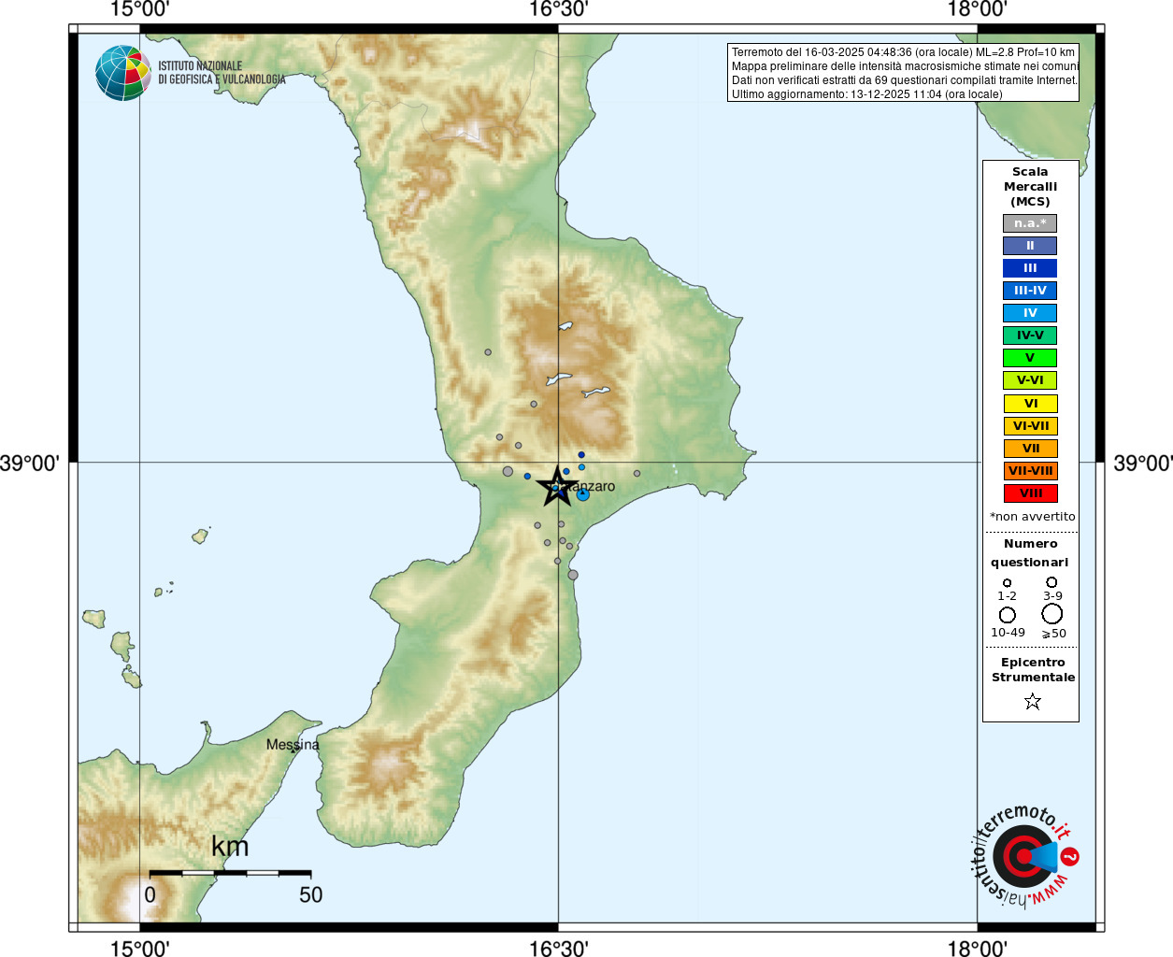Click the km scale bar
Image resolution: width=1173 pixels, height=957 pixels.
[230, 873]
